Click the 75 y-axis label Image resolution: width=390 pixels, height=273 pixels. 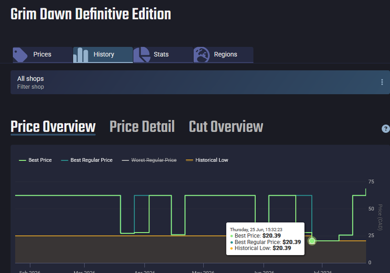tap(371, 182)
